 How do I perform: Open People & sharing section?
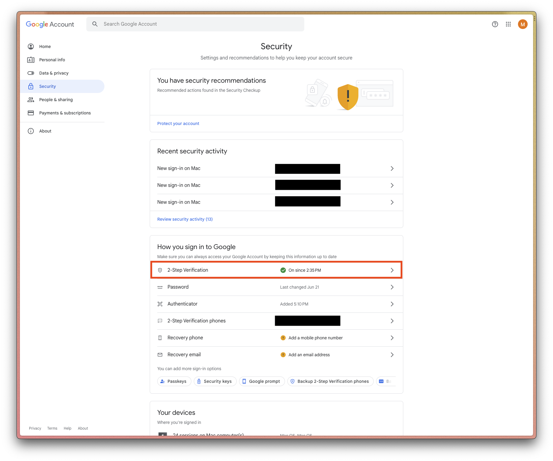coord(62,100)
